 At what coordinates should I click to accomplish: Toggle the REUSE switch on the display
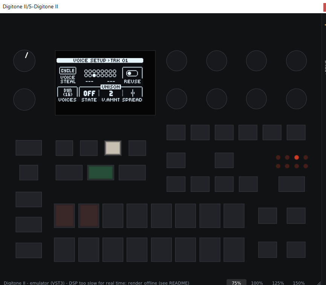point(132,73)
